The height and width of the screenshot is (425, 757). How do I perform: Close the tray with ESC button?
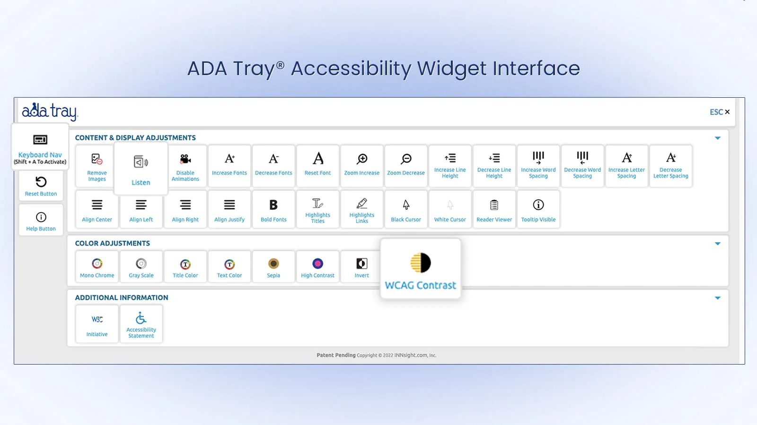720,112
